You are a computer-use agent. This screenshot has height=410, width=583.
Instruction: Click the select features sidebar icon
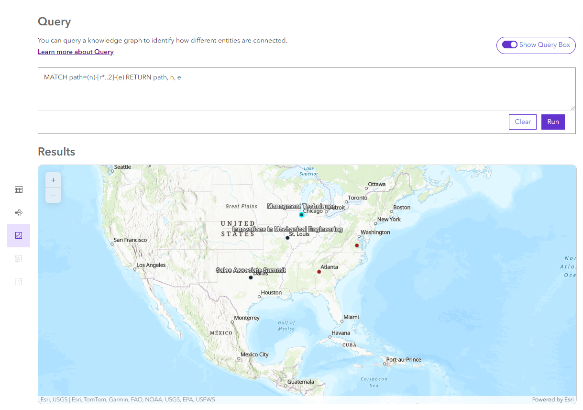coord(18,258)
